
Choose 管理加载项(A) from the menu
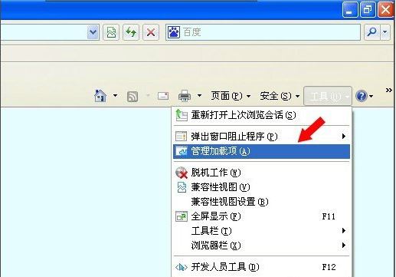(x=262, y=151)
